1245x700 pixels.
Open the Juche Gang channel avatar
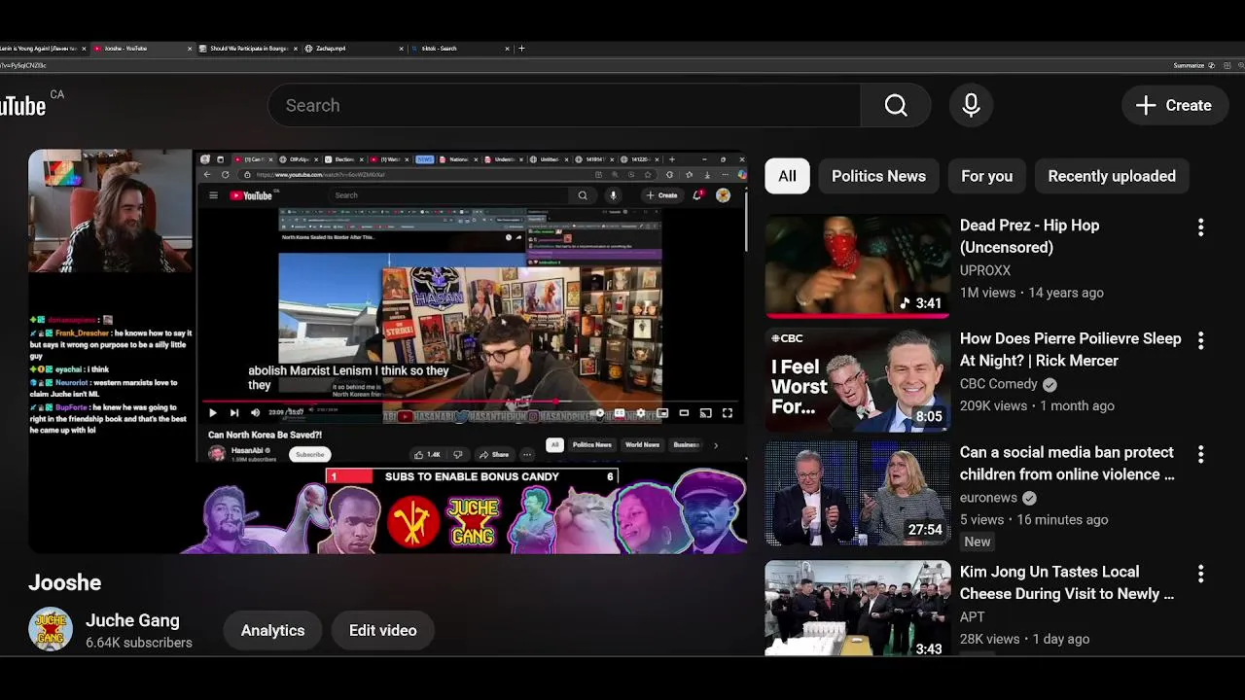(51, 629)
